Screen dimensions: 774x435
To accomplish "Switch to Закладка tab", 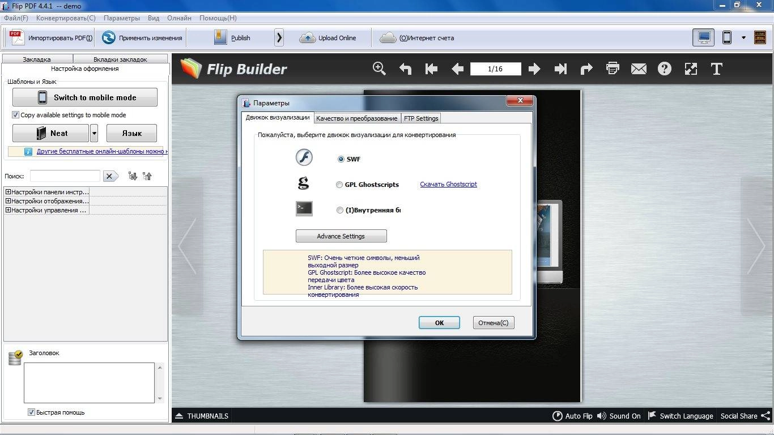I will (x=37, y=59).
